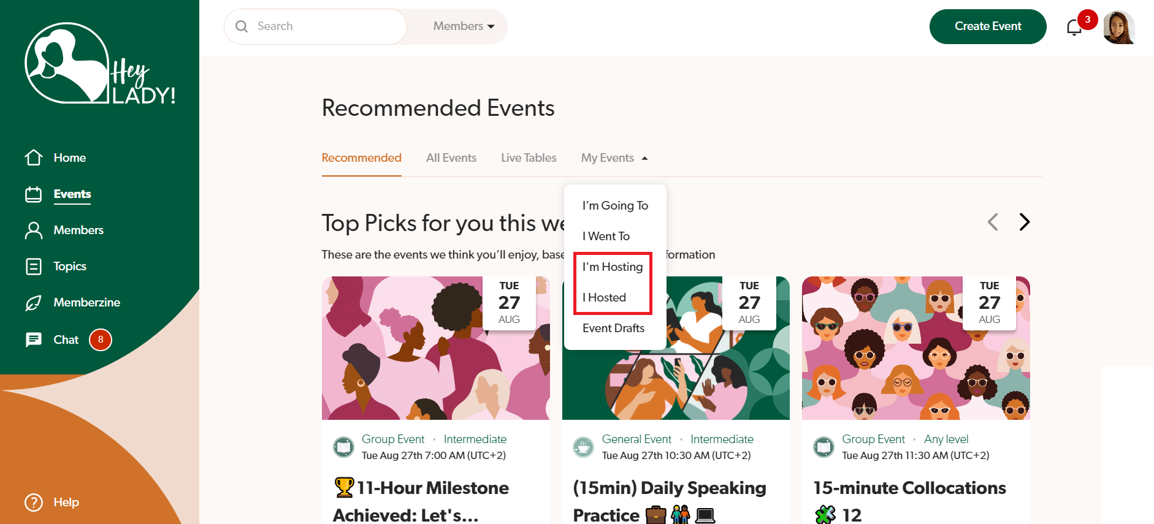
Task: Switch to the All Events tab
Action: click(451, 158)
